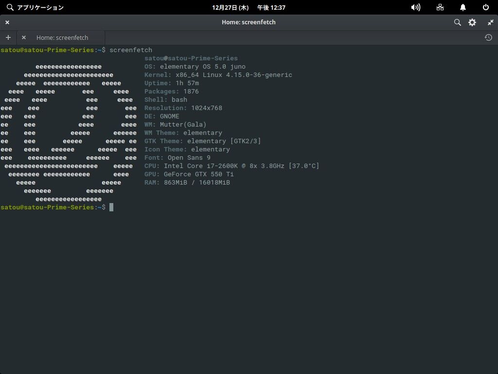Click the "WM Theme: elementary" line
This screenshot has width=498, height=374.
click(183, 132)
